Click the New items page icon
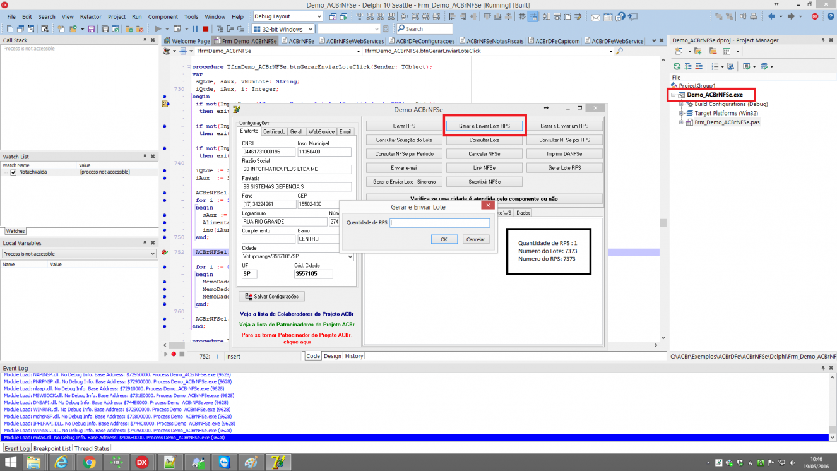 (61, 29)
